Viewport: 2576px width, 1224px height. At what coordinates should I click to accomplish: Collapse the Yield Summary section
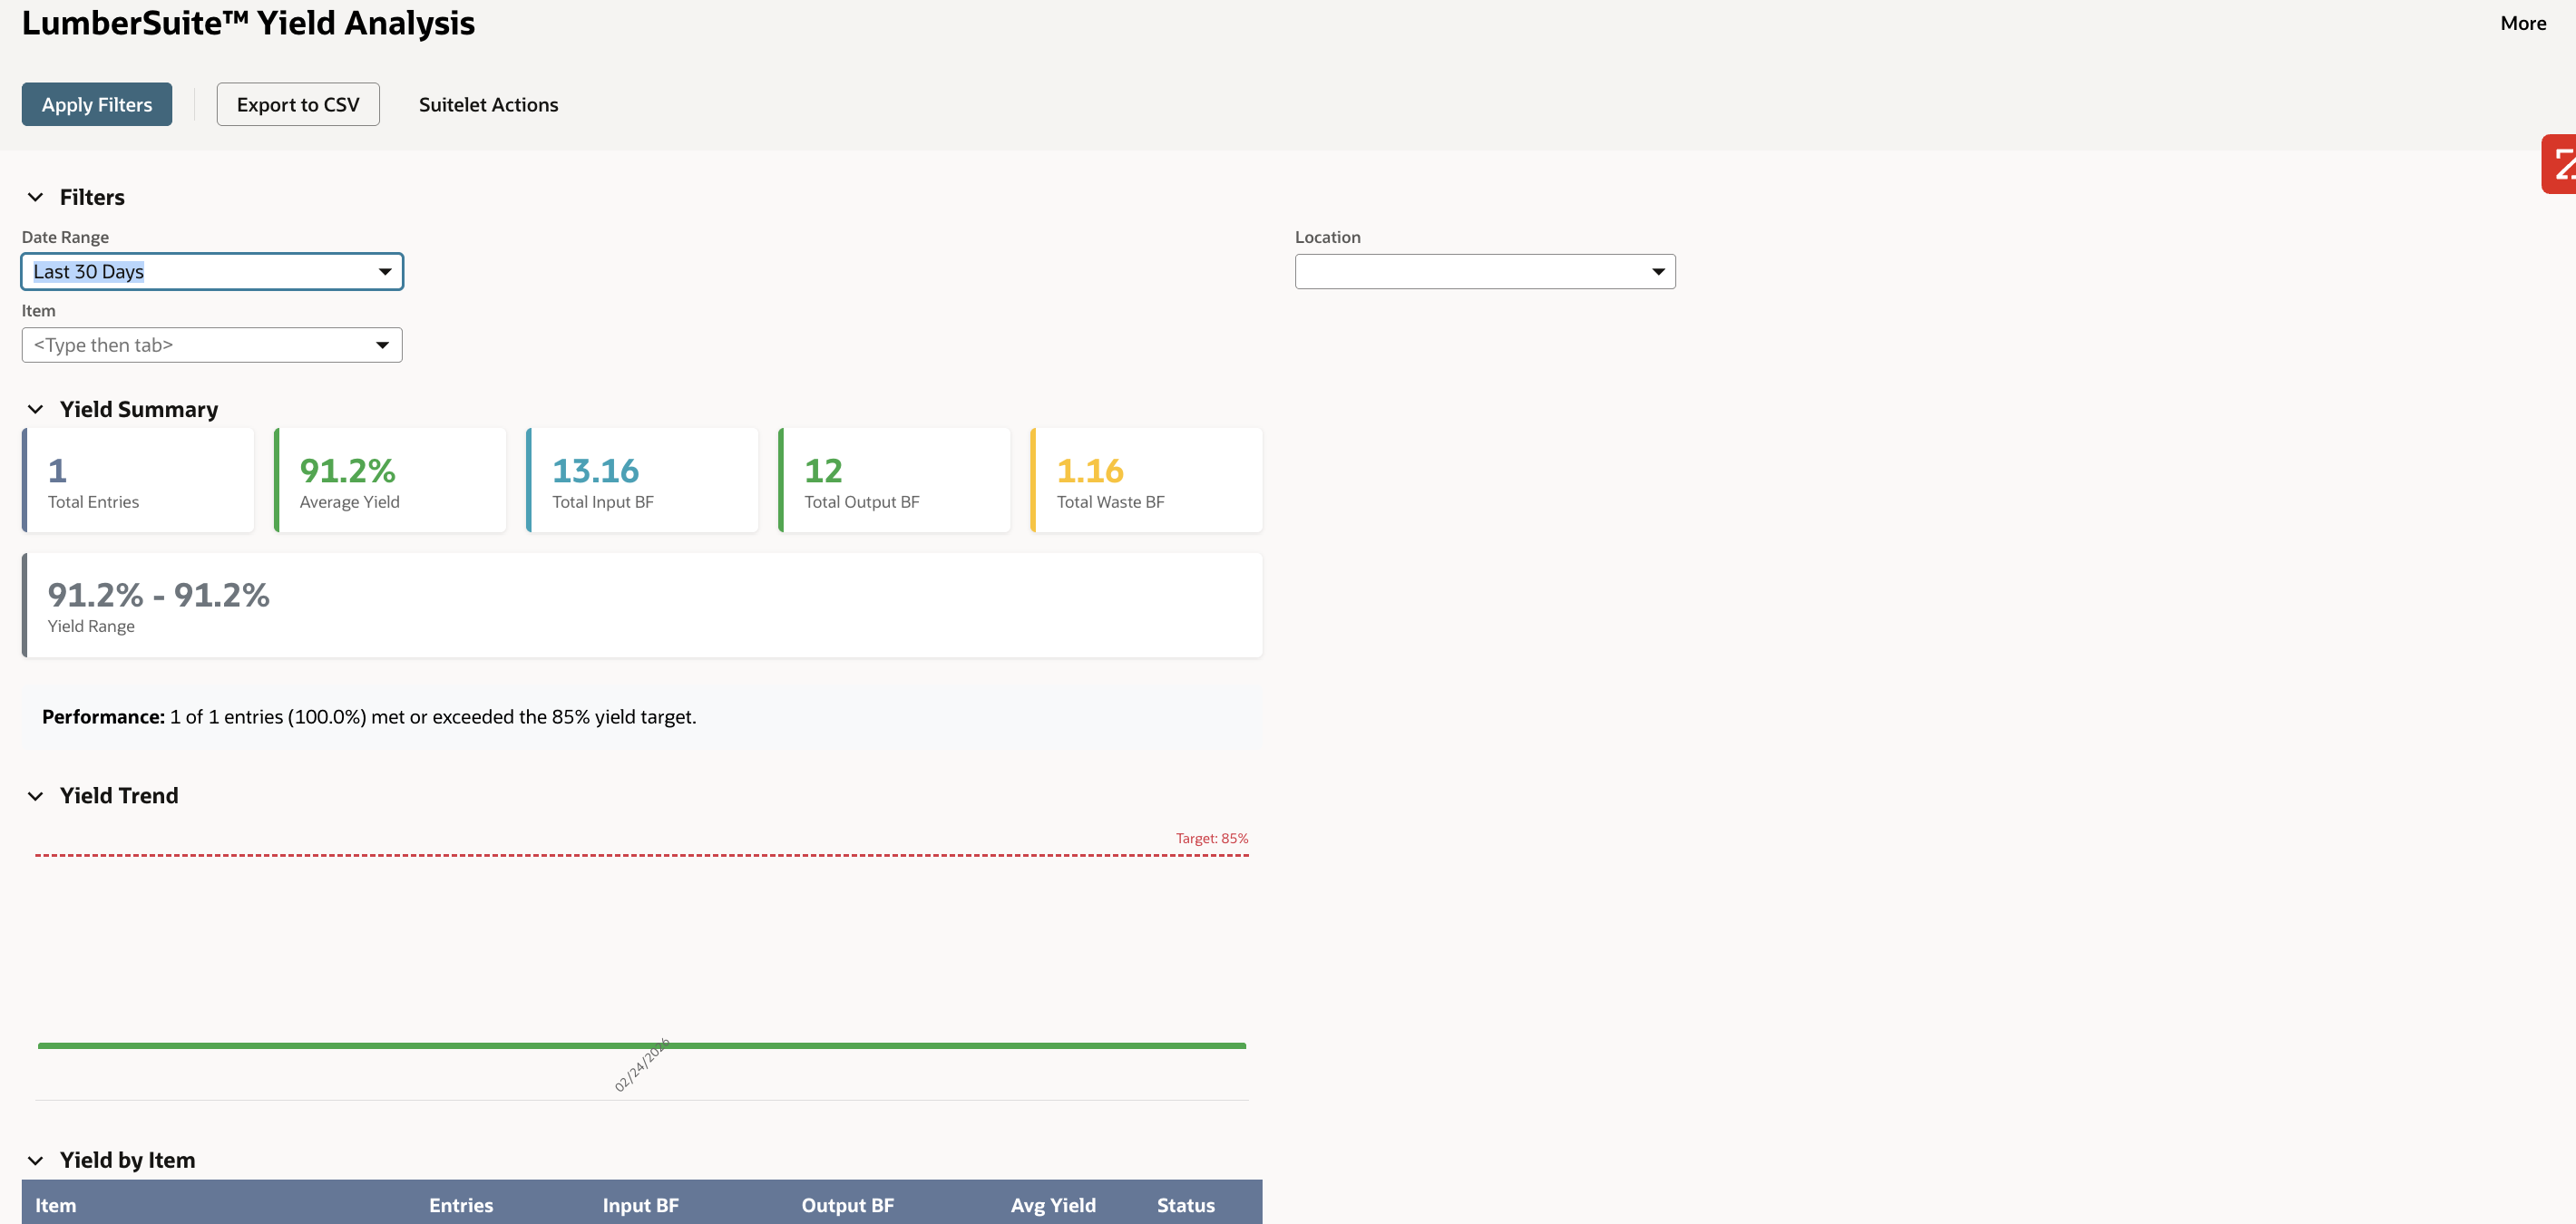36,410
